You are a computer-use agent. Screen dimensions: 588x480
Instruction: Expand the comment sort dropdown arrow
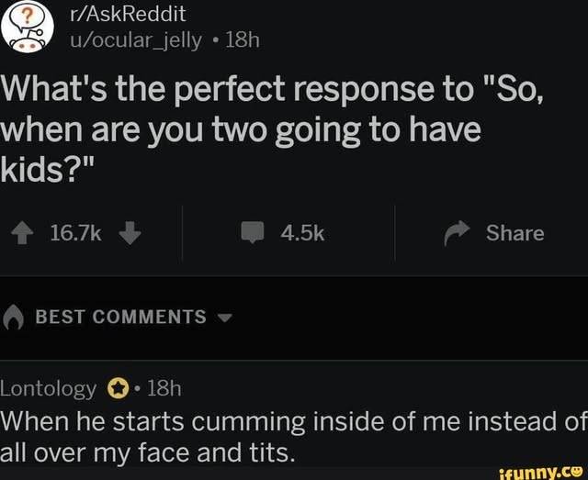point(226,318)
